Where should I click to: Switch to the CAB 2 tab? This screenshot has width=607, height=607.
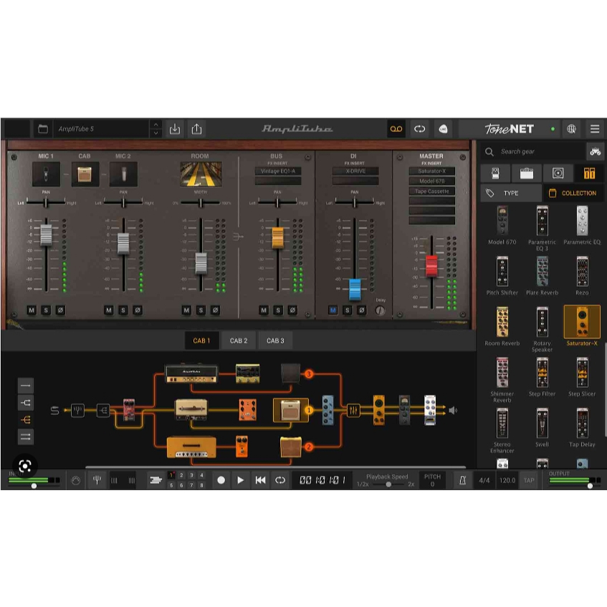239,340
